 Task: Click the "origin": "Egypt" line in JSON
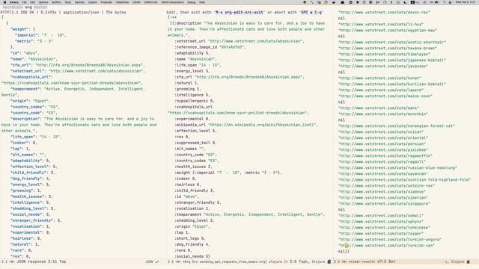click(31, 101)
